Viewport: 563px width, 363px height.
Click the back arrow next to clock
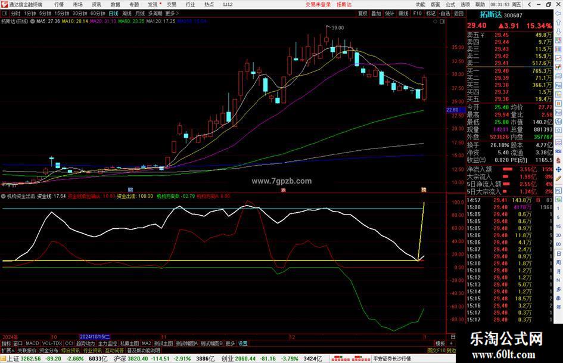pos(529,5)
